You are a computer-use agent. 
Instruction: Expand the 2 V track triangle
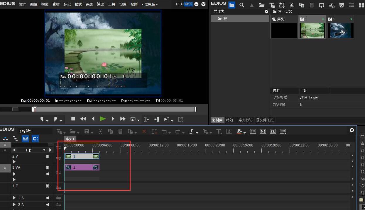click(x=14, y=162)
